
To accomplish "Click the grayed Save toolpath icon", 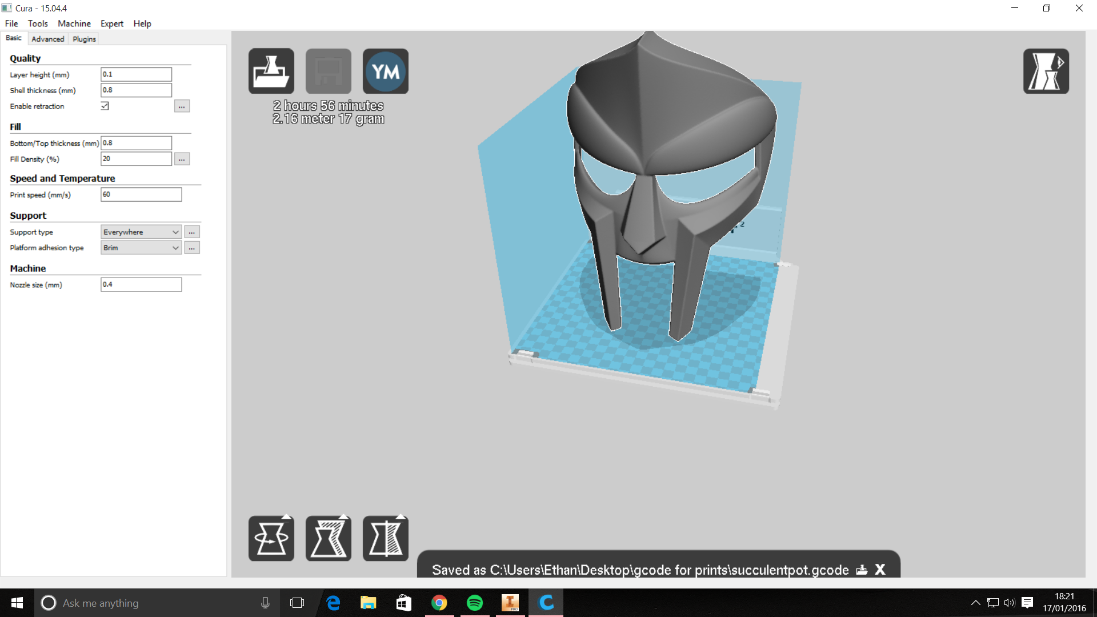I will (x=329, y=71).
